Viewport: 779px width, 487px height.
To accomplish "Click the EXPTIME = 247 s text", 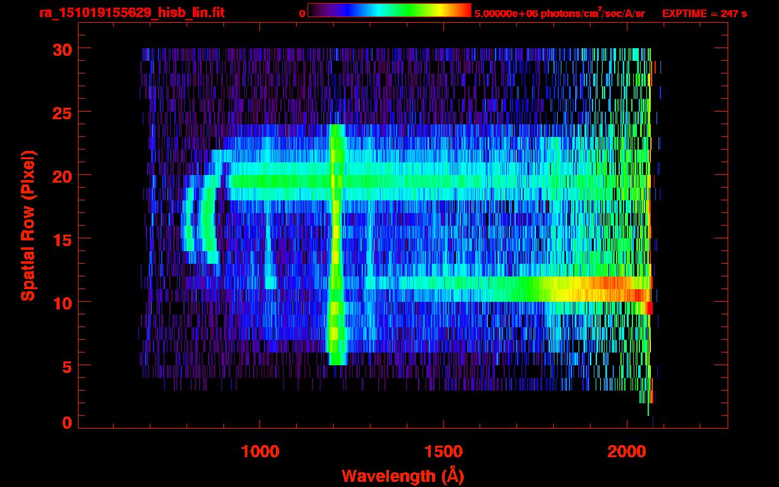I will (704, 13).
